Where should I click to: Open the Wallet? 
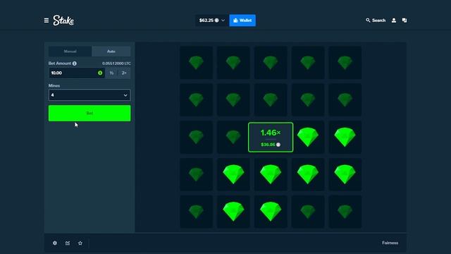point(242,20)
